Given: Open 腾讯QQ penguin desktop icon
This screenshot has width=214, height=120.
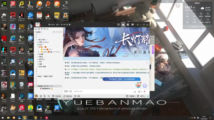Looking at the screenshot, I should pos(48,16).
